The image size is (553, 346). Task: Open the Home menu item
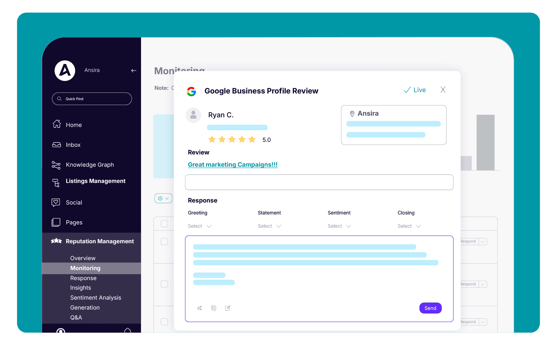point(74,125)
